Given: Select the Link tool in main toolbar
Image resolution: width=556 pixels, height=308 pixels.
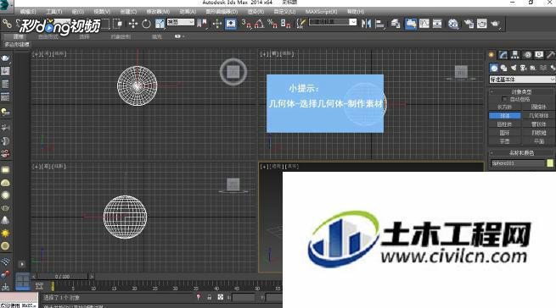Looking at the screenshot, I should 7,24.
